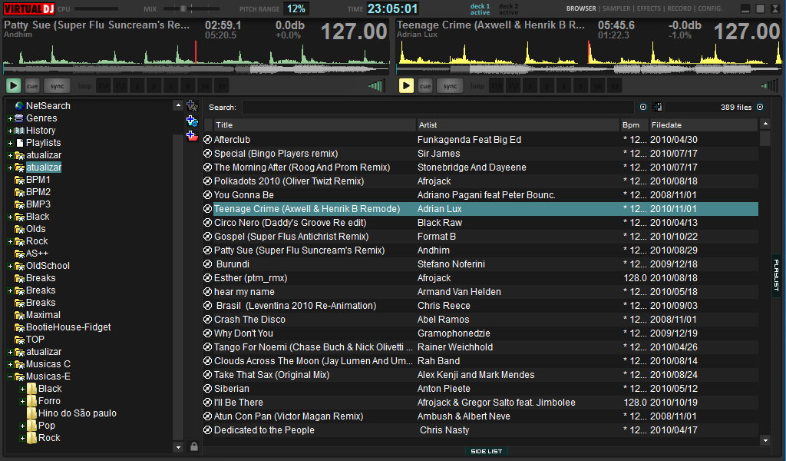Click the folder icon of BootieHouse-Fidget
The width and height of the screenshot is (786, 461).
click(19, 327)
